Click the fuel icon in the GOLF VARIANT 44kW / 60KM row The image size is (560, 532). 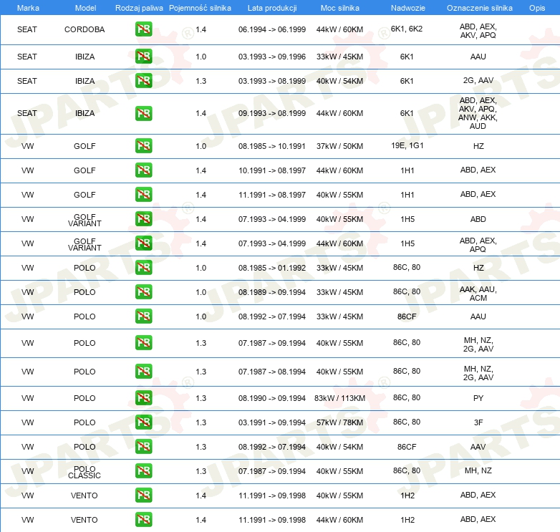(x=143, y=243)
